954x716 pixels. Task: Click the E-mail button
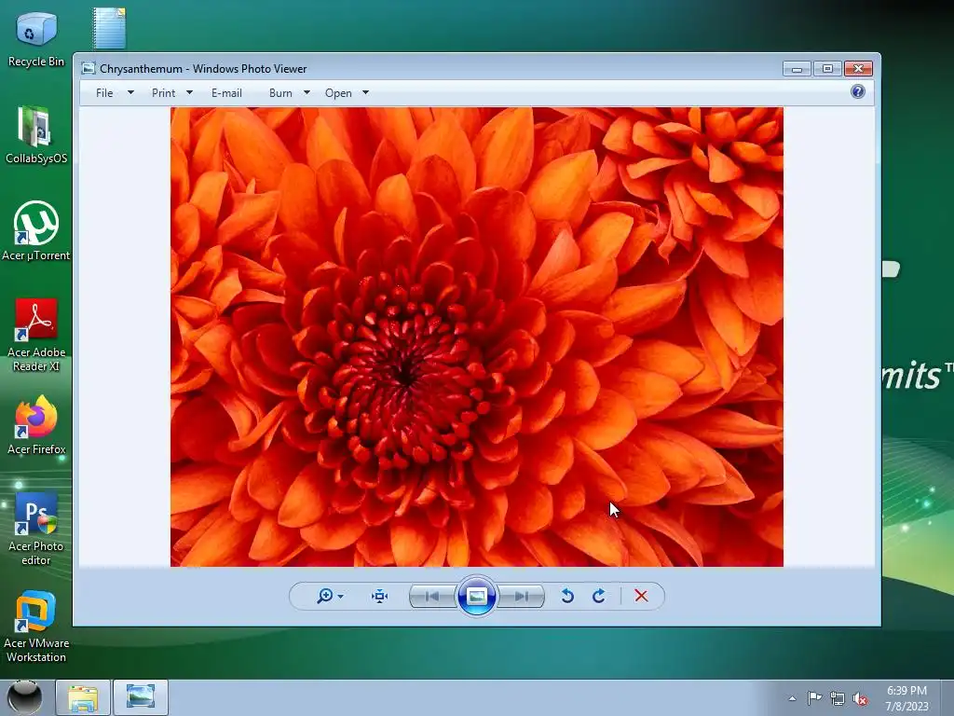coord(226,93)
